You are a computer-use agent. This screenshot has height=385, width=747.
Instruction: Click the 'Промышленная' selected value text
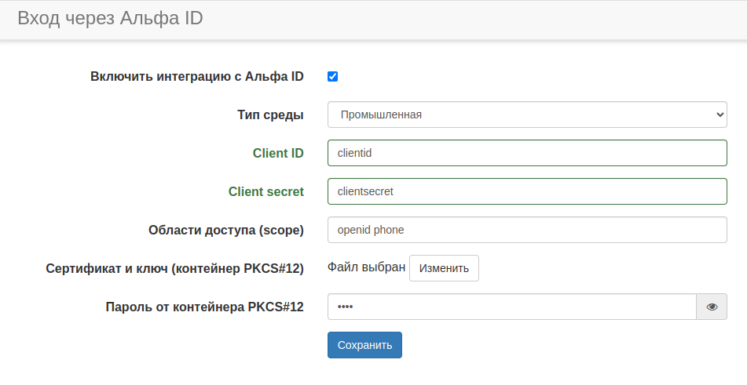381,114
